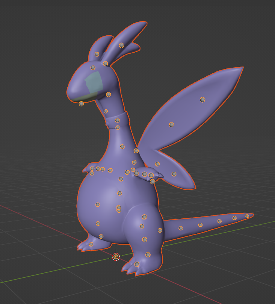Select the marker on top of the head

click(x=93, y=68)
